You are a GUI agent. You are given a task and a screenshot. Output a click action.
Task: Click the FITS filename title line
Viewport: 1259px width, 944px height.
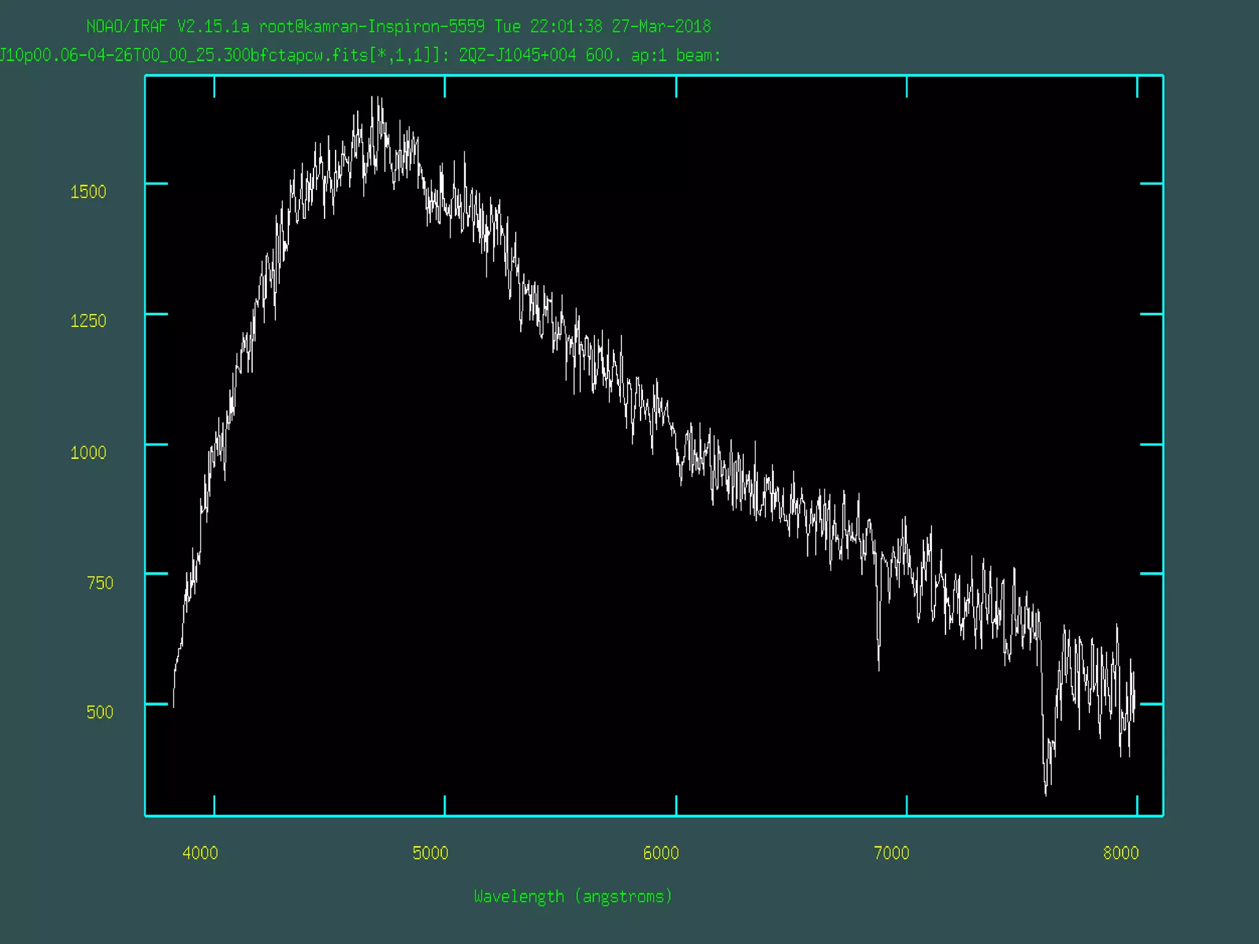pos(360,55)
